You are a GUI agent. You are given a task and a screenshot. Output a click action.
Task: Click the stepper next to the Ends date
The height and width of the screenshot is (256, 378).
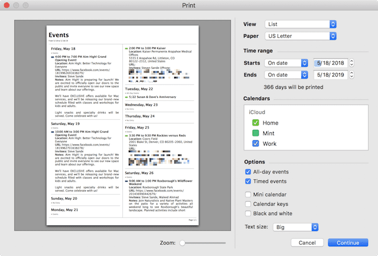(351, 75)
